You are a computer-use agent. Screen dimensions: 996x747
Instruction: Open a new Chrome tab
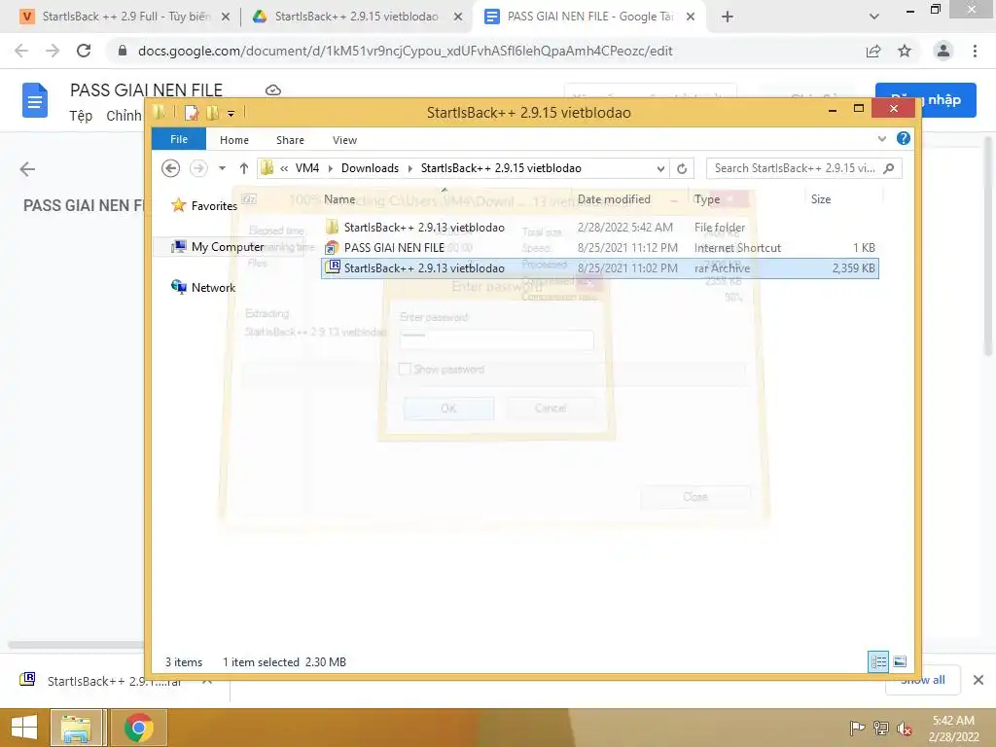tap(728, 17)
